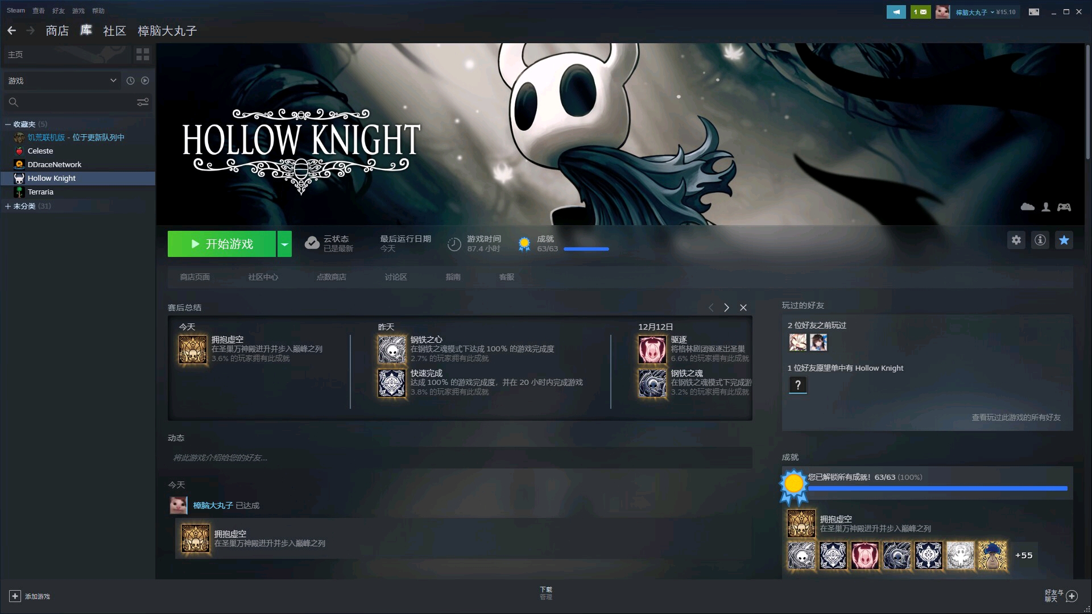This screenshot has height=614, width=1092.
Task: Open the 帮助 menu
Action: tap(98, 10)
